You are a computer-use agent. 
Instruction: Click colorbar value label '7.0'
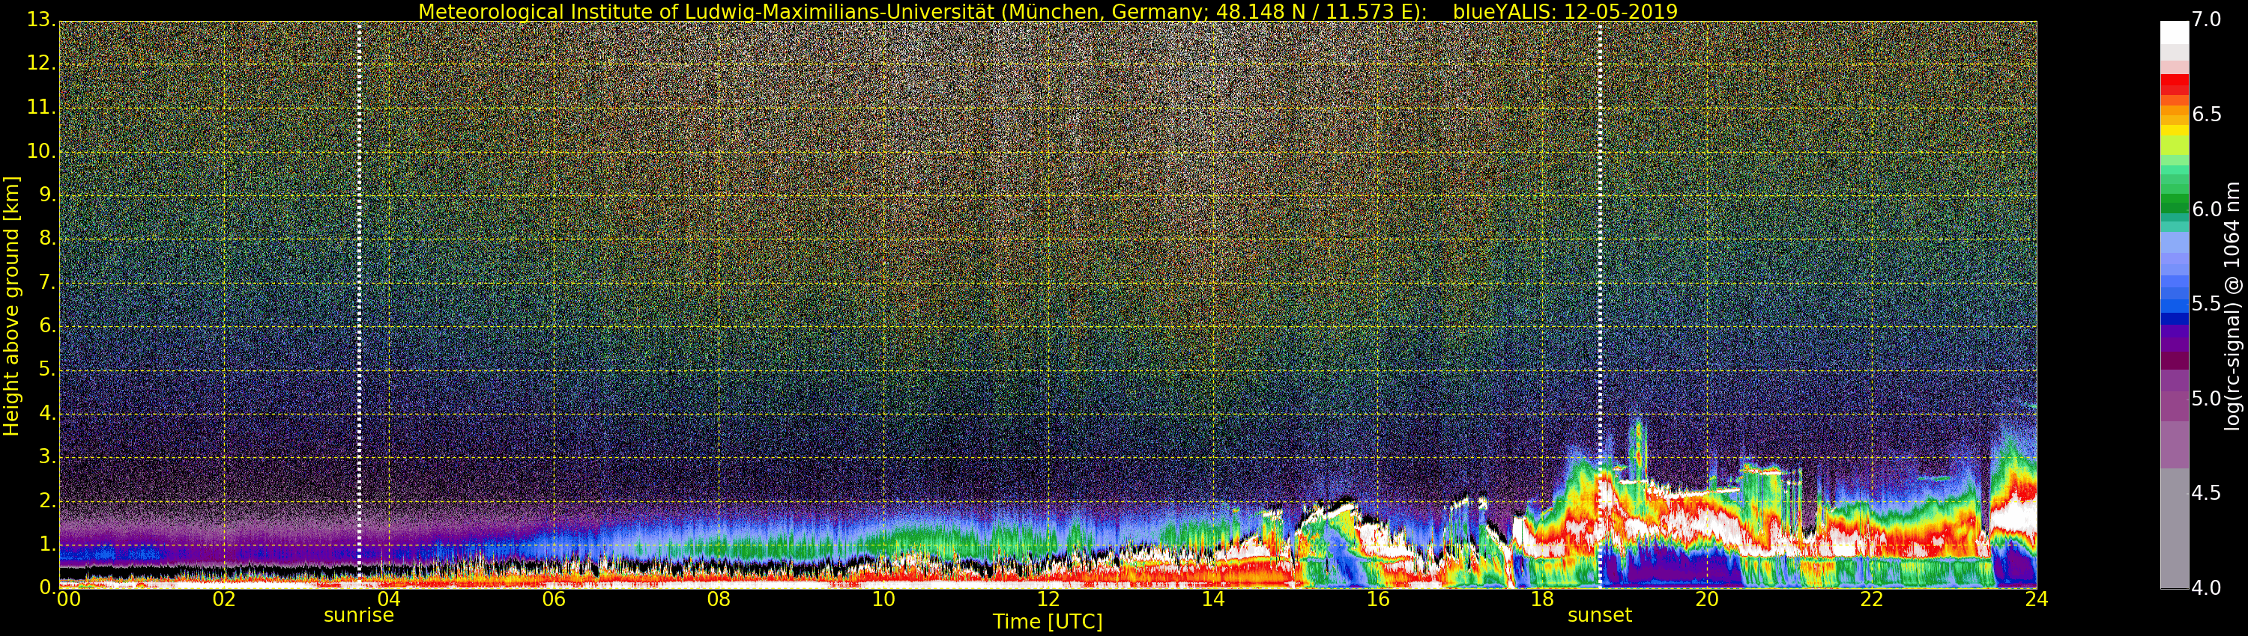point(2206,20)
